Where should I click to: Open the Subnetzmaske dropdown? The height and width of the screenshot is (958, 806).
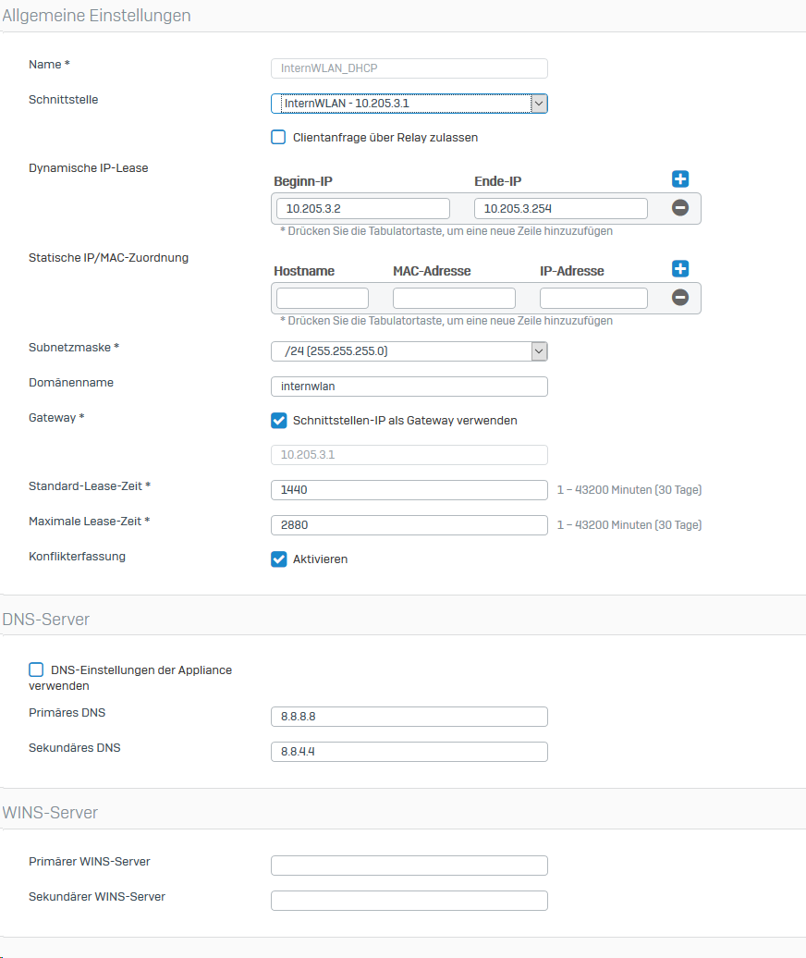[x=409, y=351]
